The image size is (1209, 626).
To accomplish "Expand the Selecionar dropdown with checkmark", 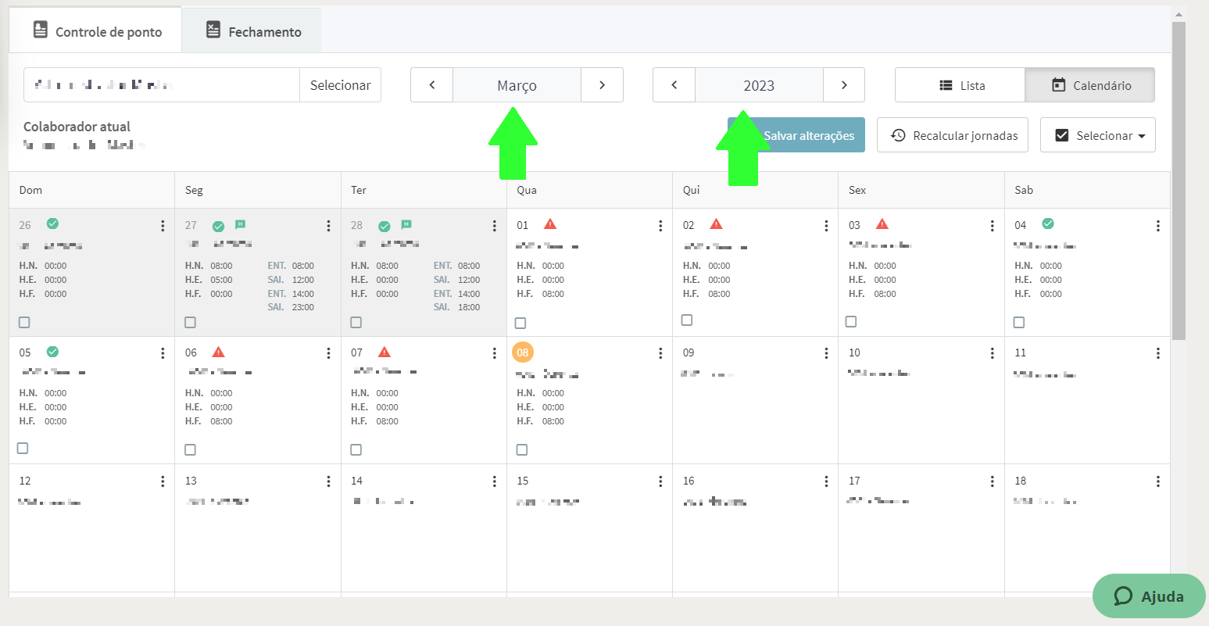I will point(1098,135).
